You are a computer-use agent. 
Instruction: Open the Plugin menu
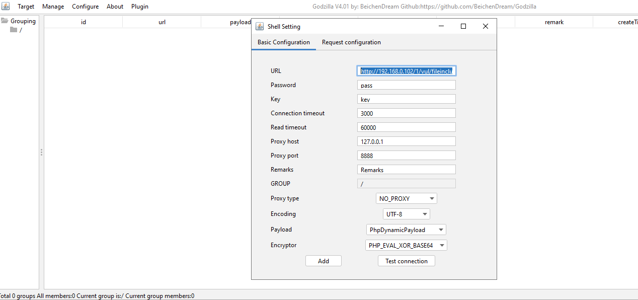pyautogui.click(x=140, y=7)
